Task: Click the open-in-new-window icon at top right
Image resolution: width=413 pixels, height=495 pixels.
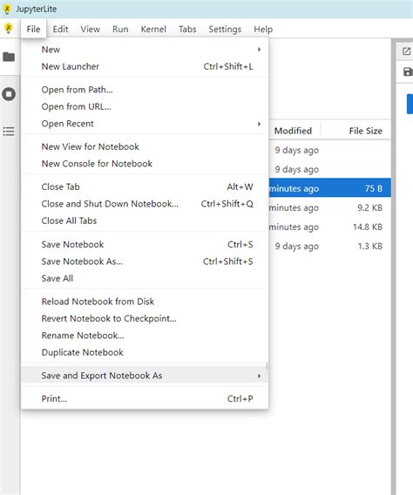Action: [407, 51]
